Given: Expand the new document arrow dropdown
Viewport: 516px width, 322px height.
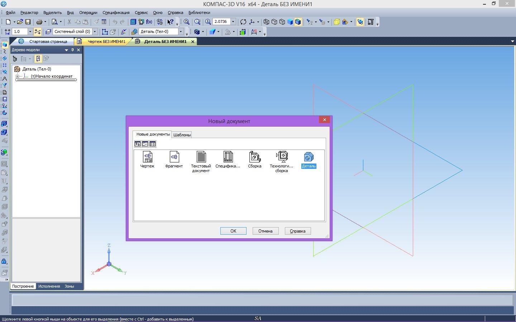Looking at the screenshot, I should (14, 22).
